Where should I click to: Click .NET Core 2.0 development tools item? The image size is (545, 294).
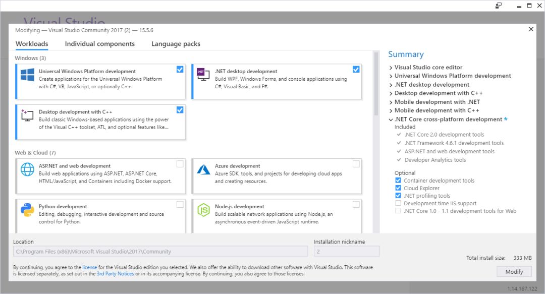[444, 135]
